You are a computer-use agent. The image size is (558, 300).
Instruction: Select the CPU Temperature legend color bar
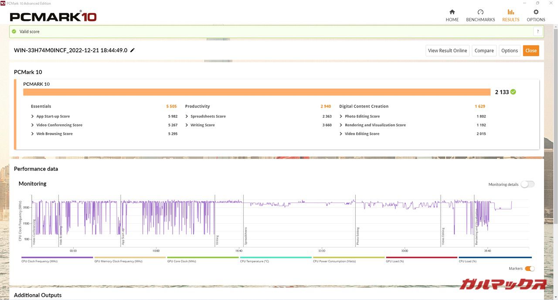click(276, 257)
